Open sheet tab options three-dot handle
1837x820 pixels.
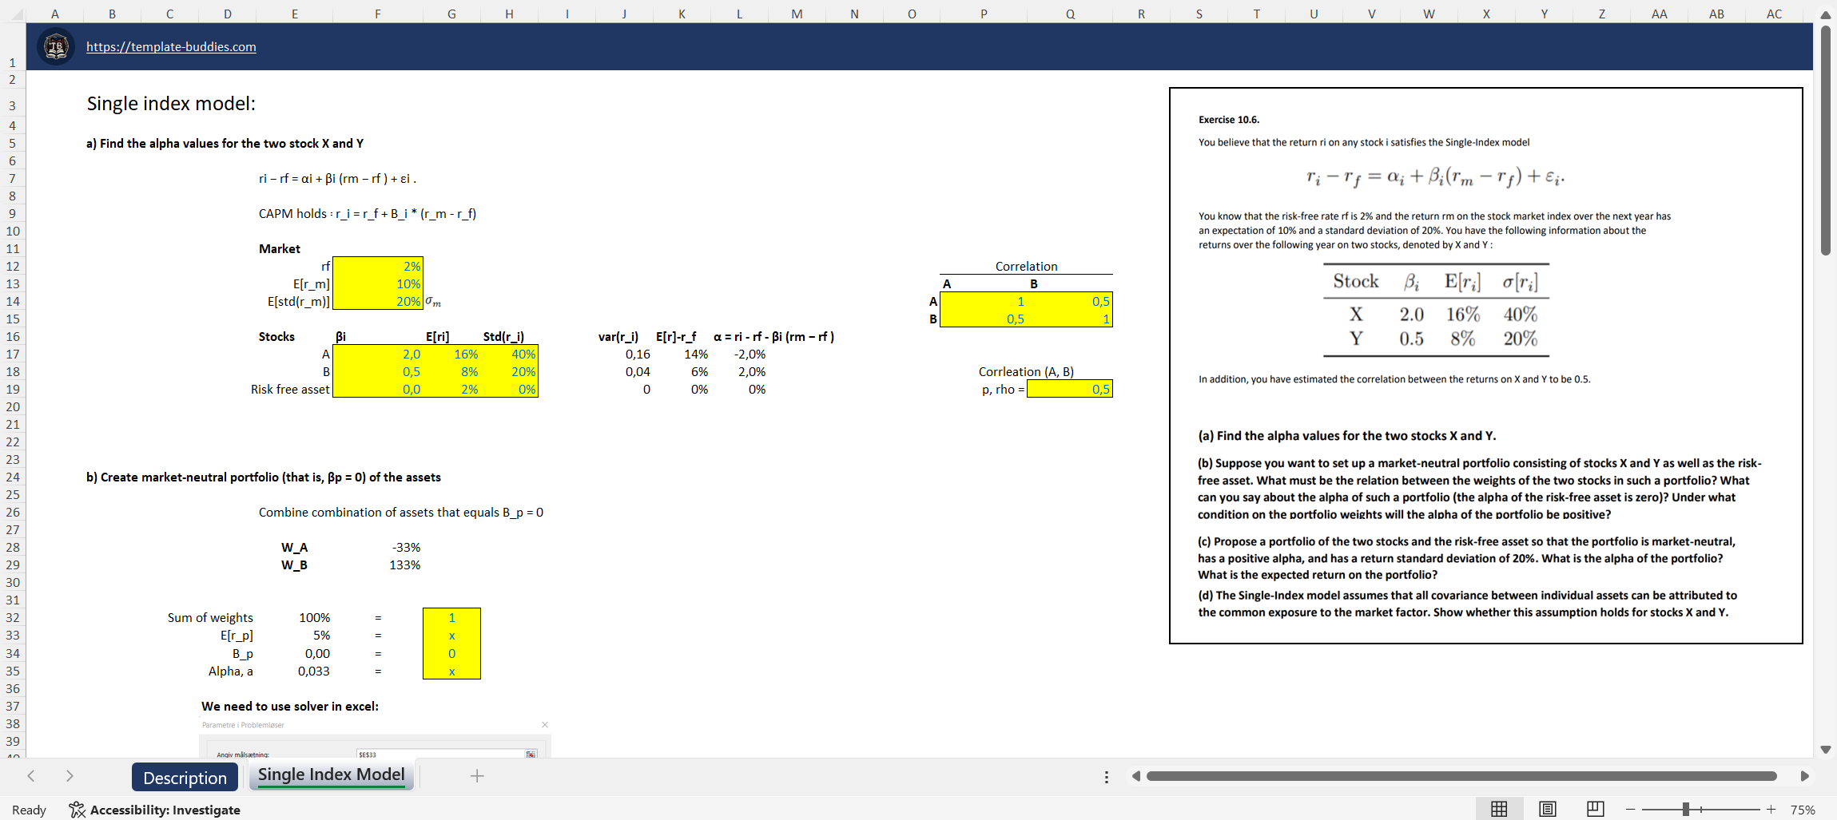click(1106, 777)
